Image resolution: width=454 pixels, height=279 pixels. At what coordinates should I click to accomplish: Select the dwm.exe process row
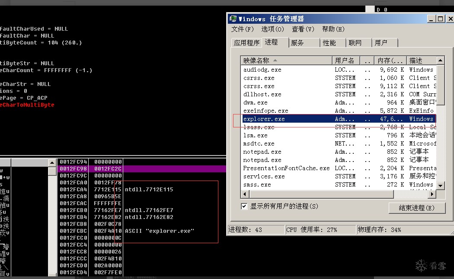point(339,102)
